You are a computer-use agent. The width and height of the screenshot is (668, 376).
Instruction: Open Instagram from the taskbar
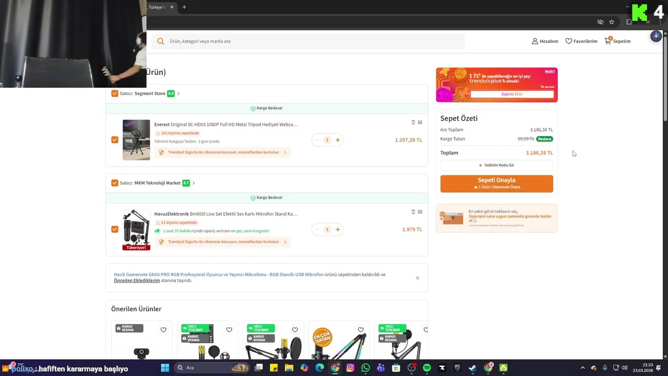pos(350,368)
